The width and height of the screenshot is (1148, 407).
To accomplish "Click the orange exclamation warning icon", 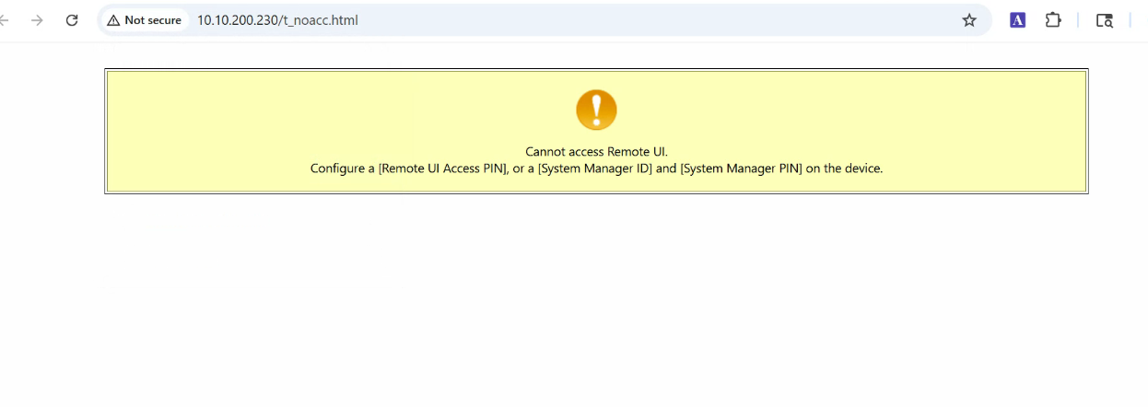I will tap(596, 110).
